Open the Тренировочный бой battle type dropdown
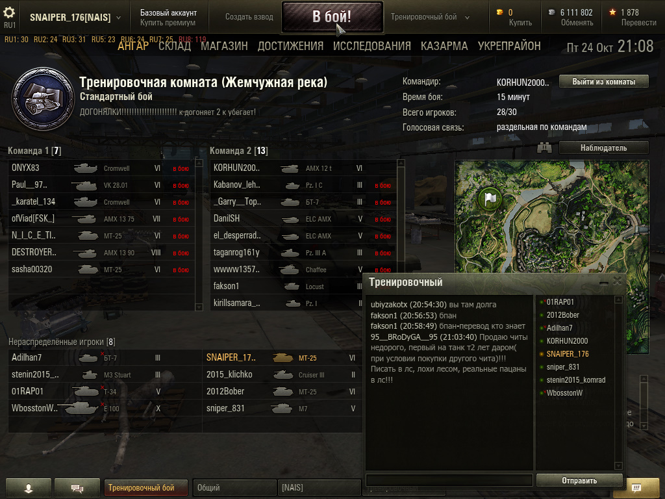Viewport: 665px width, 499px height. [467, 18]
